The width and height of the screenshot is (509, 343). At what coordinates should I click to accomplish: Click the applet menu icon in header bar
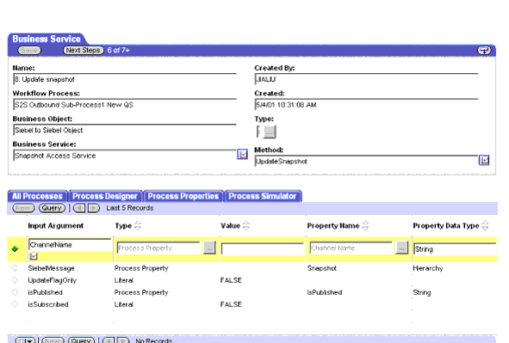(x=484, y=50)
